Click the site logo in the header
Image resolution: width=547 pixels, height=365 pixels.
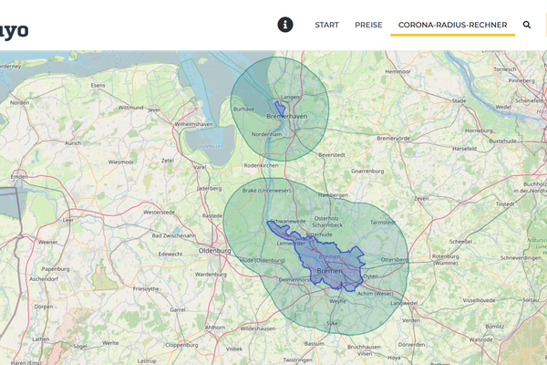tap(14, 31)
